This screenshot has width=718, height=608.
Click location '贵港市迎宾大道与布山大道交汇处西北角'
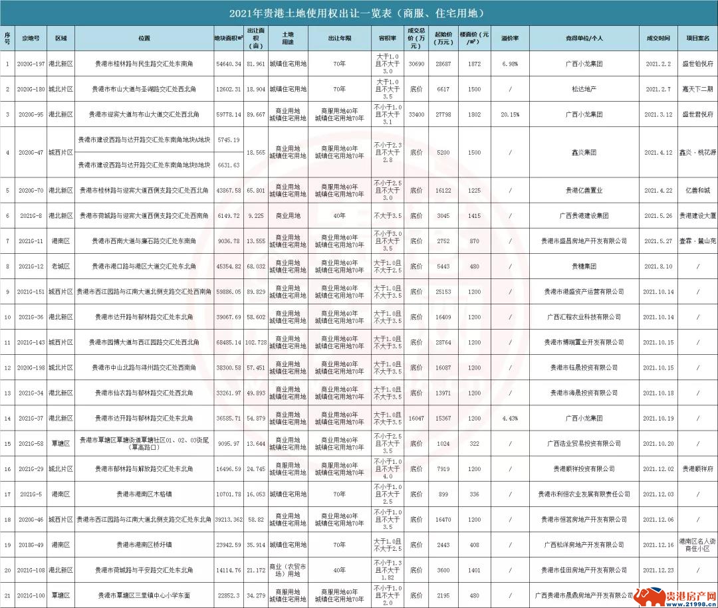tap(144, 114)
